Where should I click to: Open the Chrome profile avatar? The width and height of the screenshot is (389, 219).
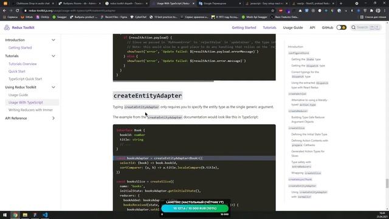(x=378, y=11)
